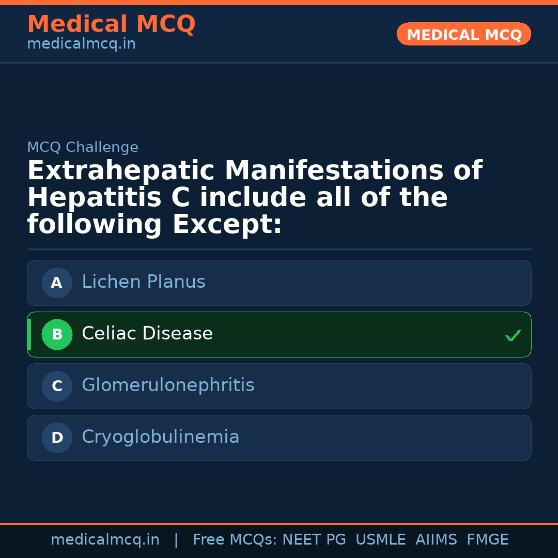558x558 pixels.
Task: Click the USMLE footer label
Action: pyautogui.click(x=380, y=540)
